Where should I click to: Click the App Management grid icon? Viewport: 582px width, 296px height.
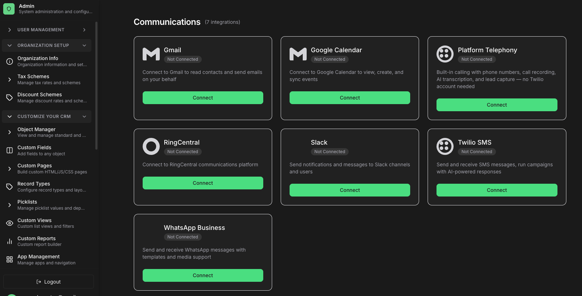pyautogui.click(x=10, y=259)
